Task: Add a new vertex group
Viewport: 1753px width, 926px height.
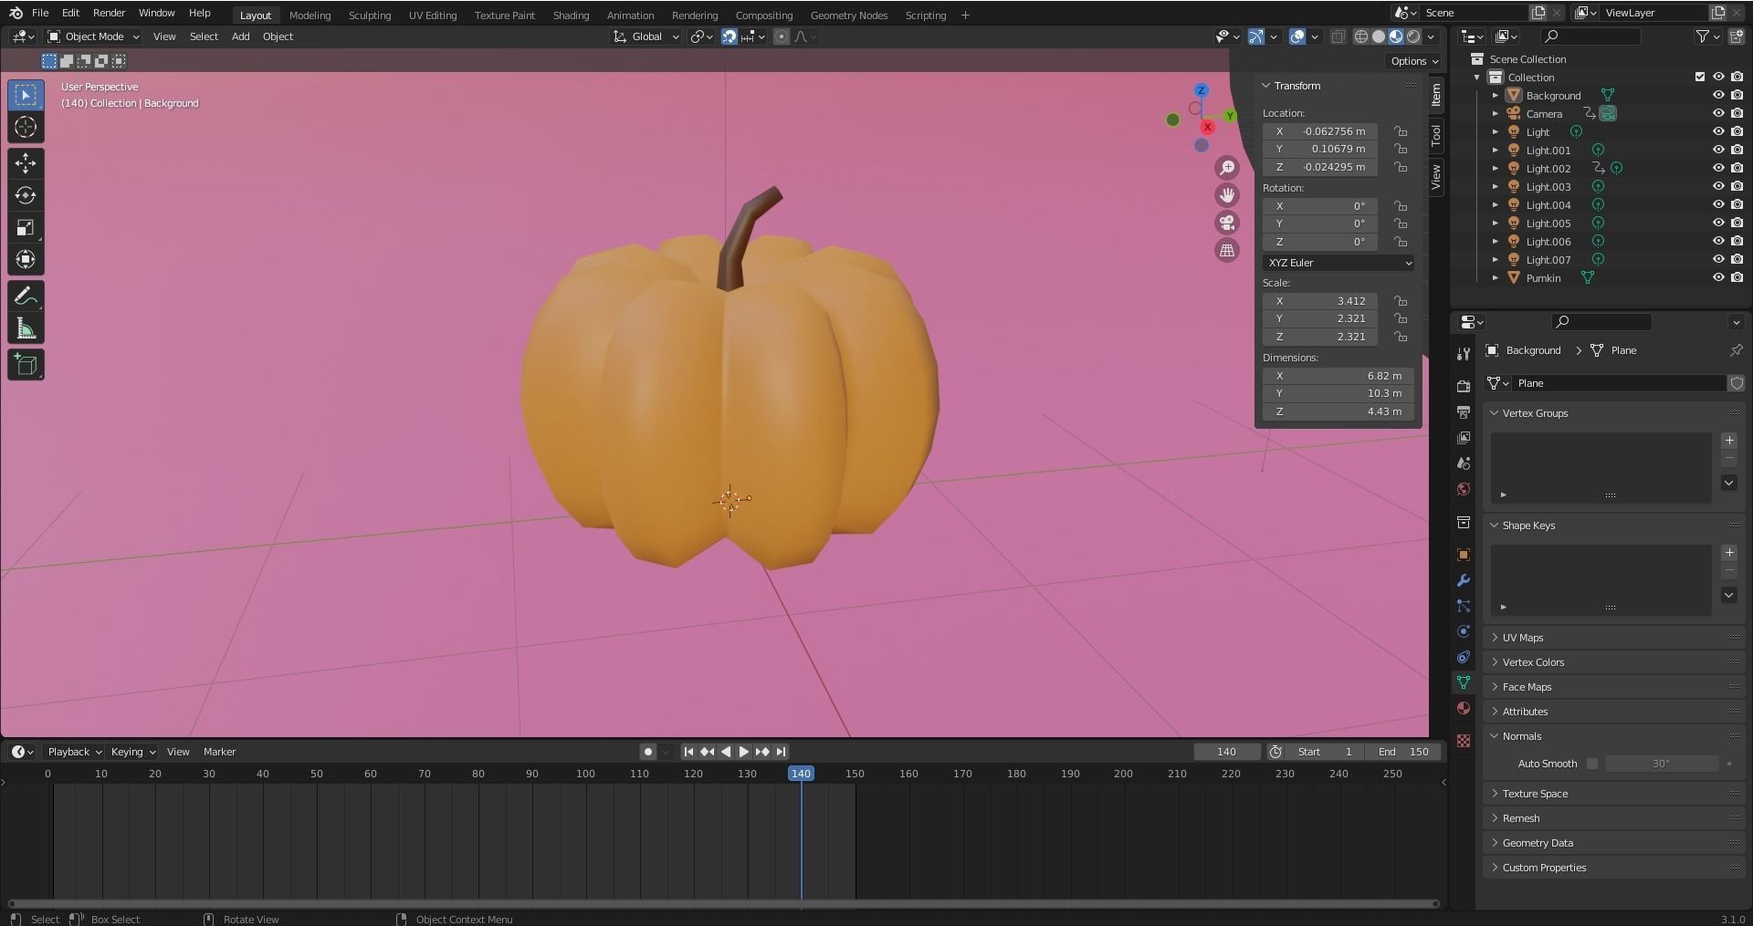Action: click(1729, 441)
